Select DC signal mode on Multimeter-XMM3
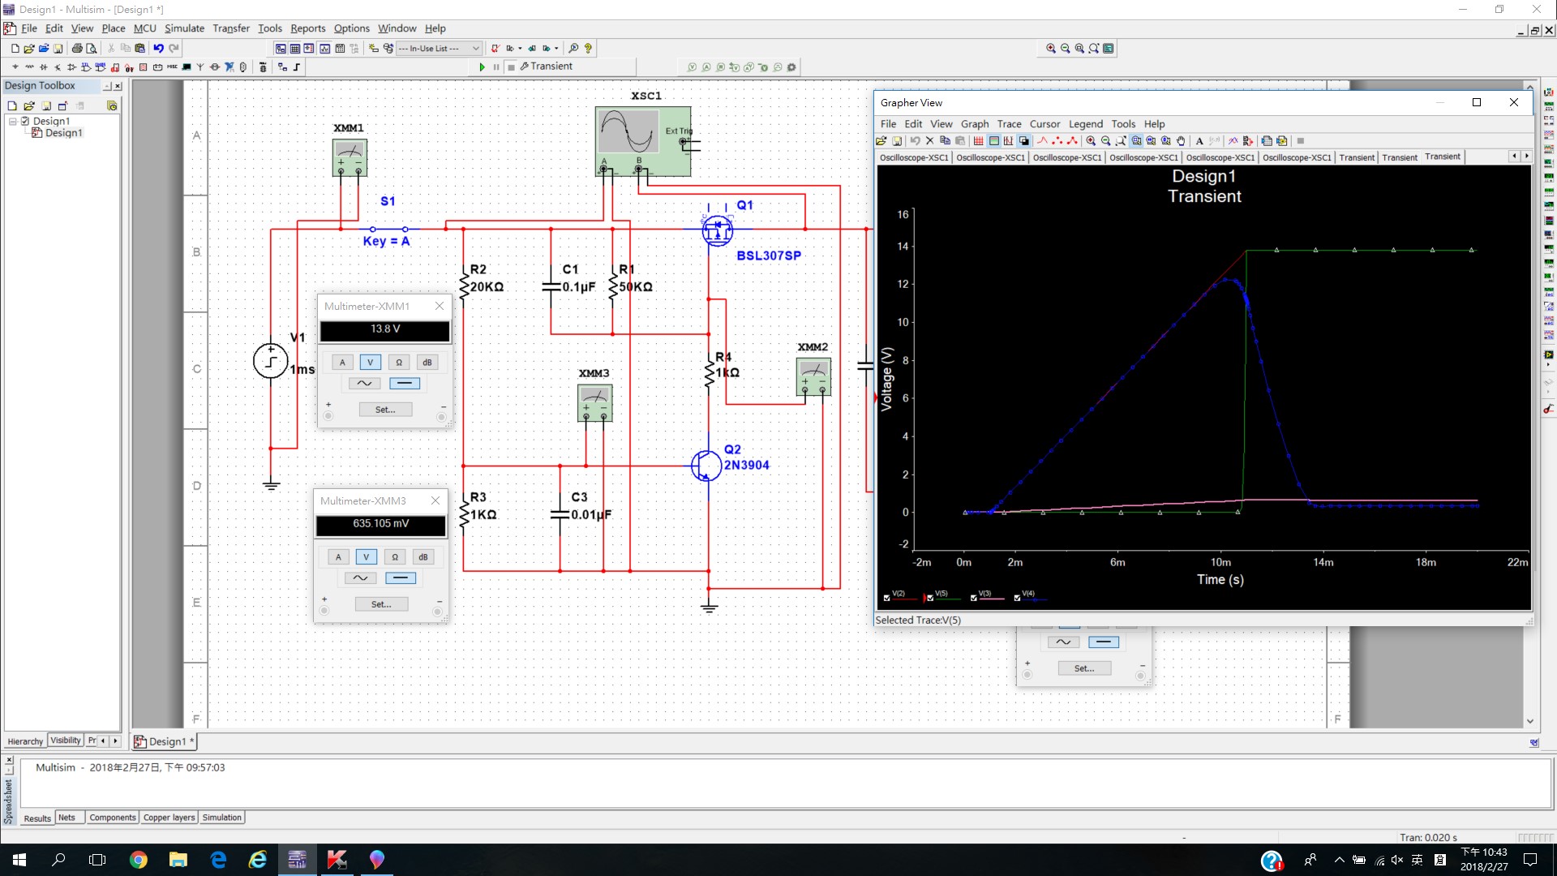 tap(401, 578)
